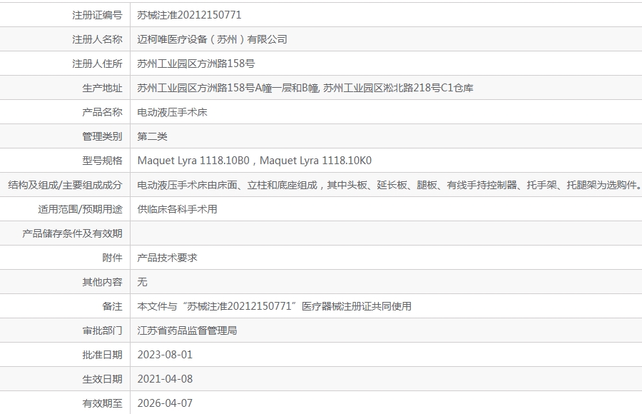Click category value 第二类

[153, 136]
